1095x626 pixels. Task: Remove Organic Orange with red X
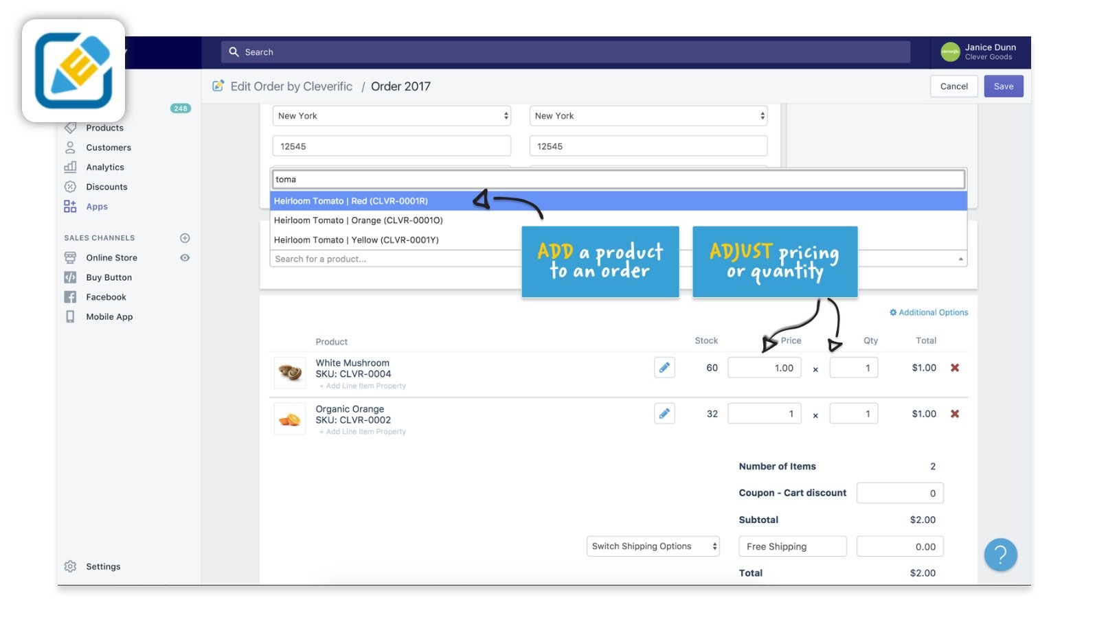click(x=955, y=414)
